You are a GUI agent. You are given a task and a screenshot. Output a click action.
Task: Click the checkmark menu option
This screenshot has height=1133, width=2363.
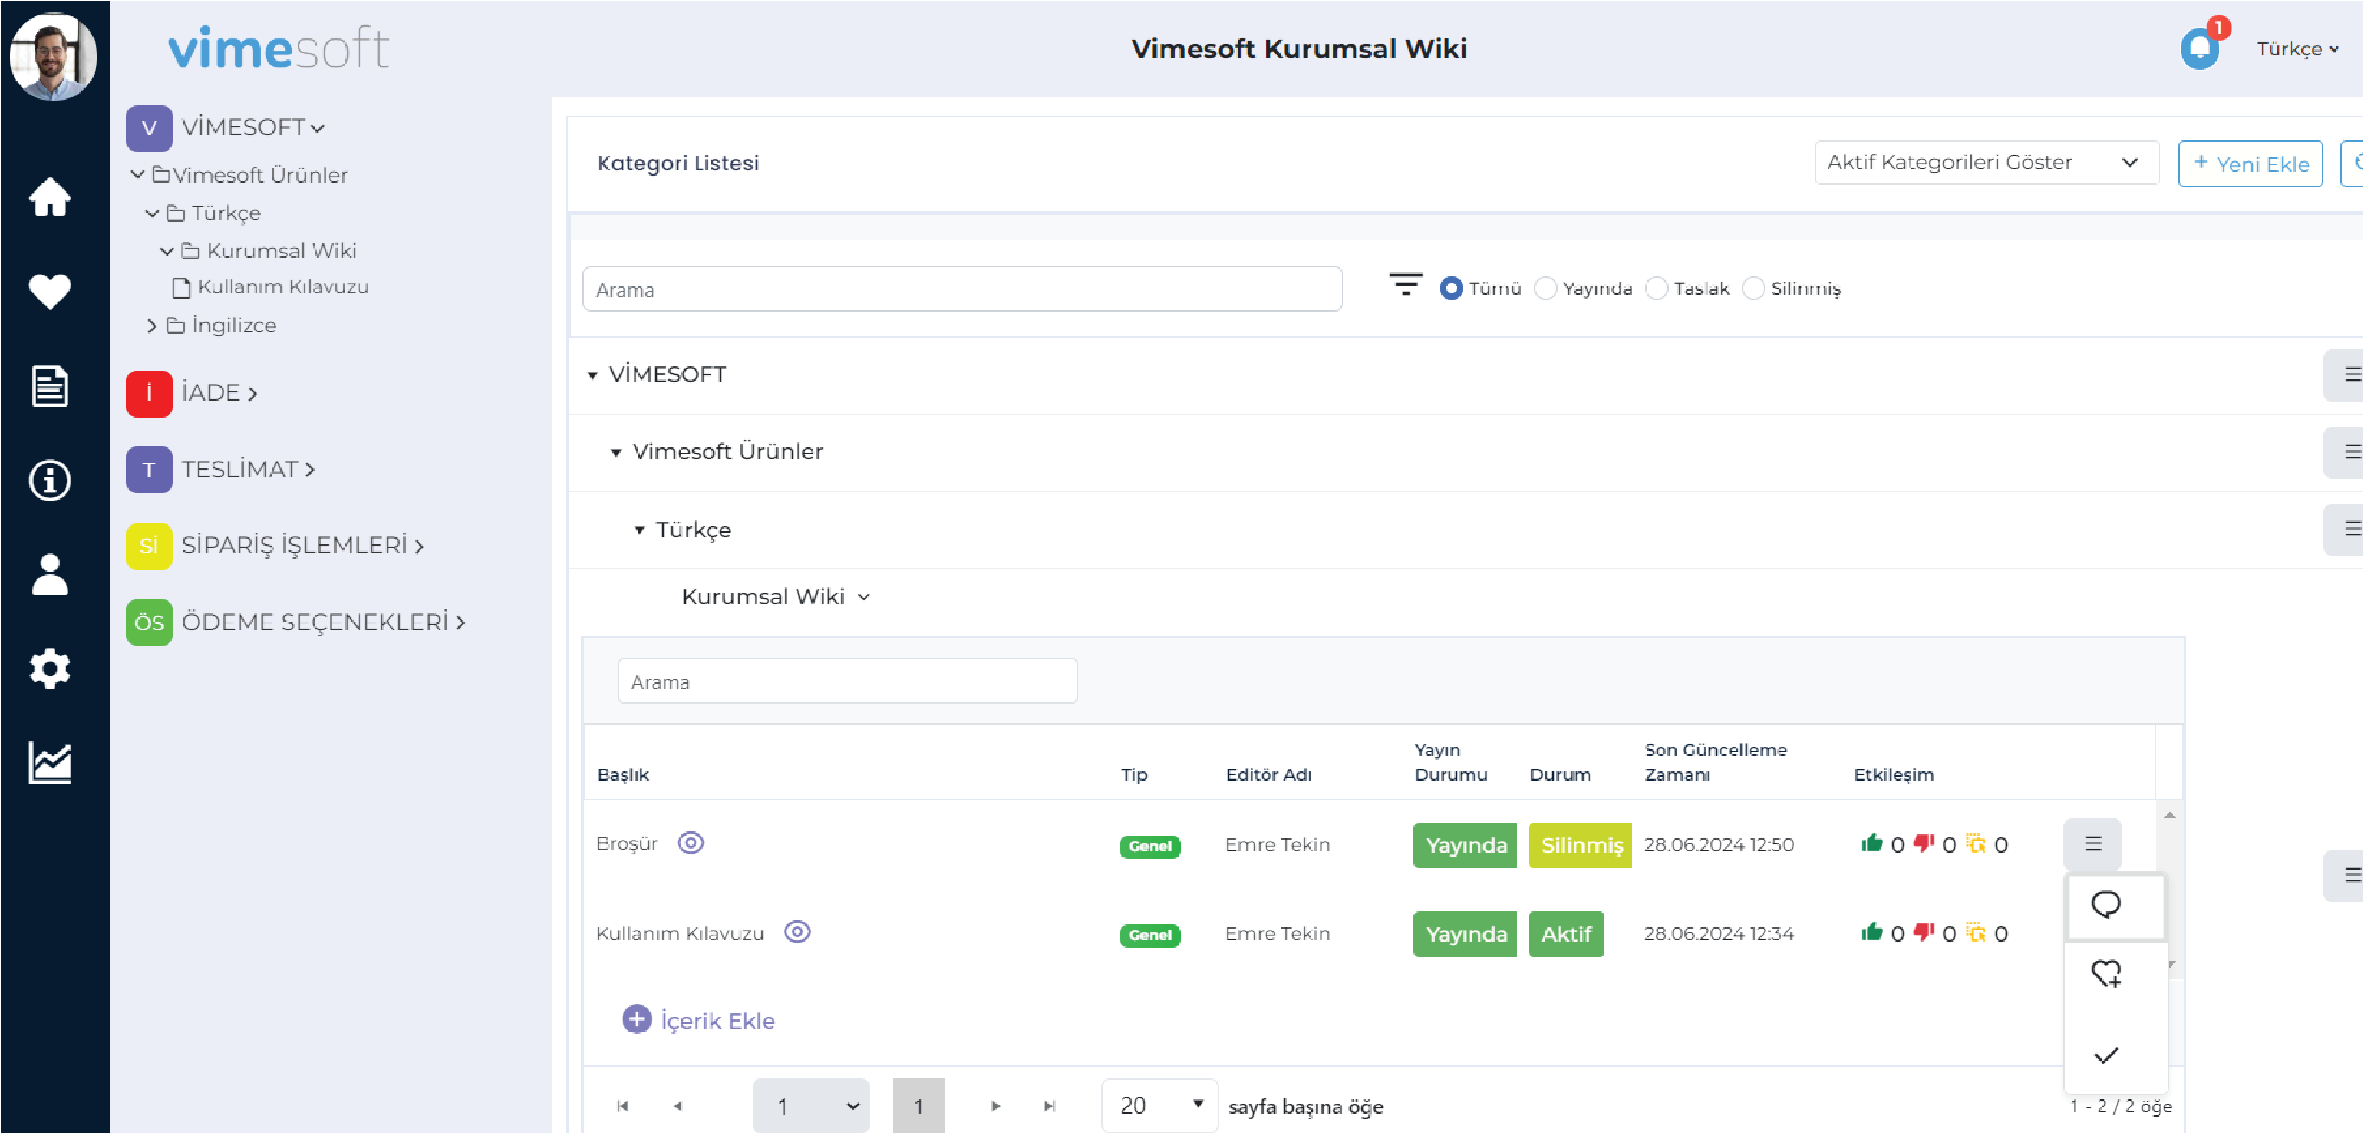pyautogui.click(x=2106, y=1055)
